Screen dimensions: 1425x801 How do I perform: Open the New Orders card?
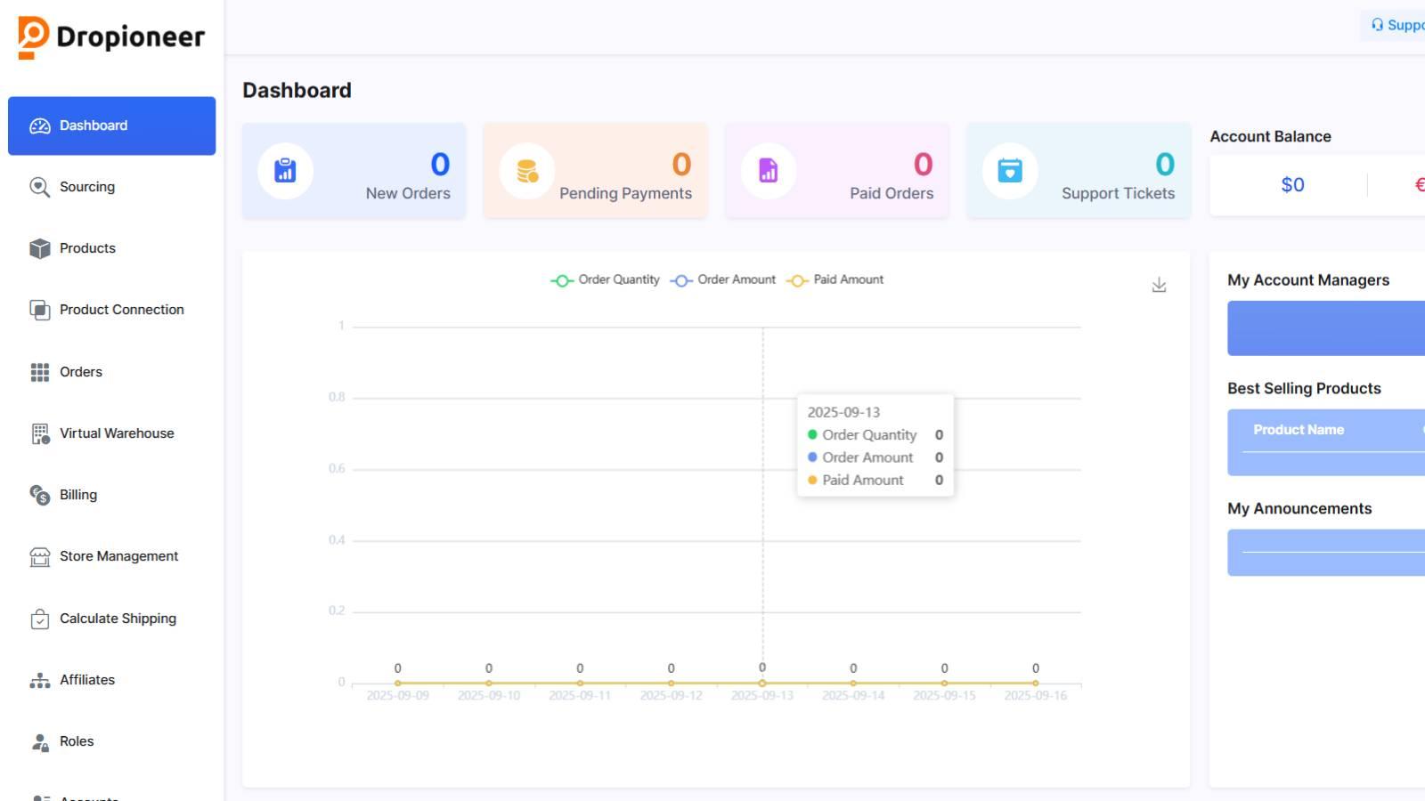(x=354, y=170)
